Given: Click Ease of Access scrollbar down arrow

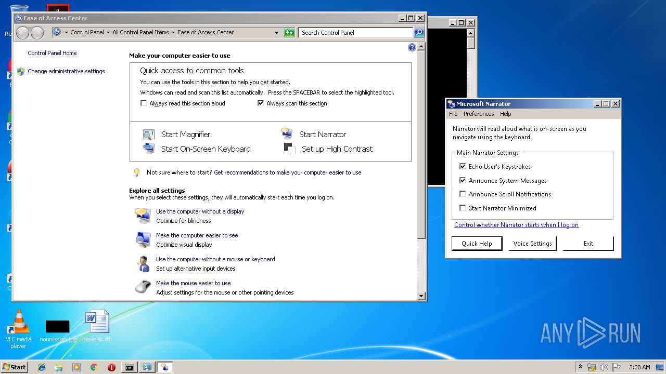Looking at the screenshot, I should click(x=421, y=296).
